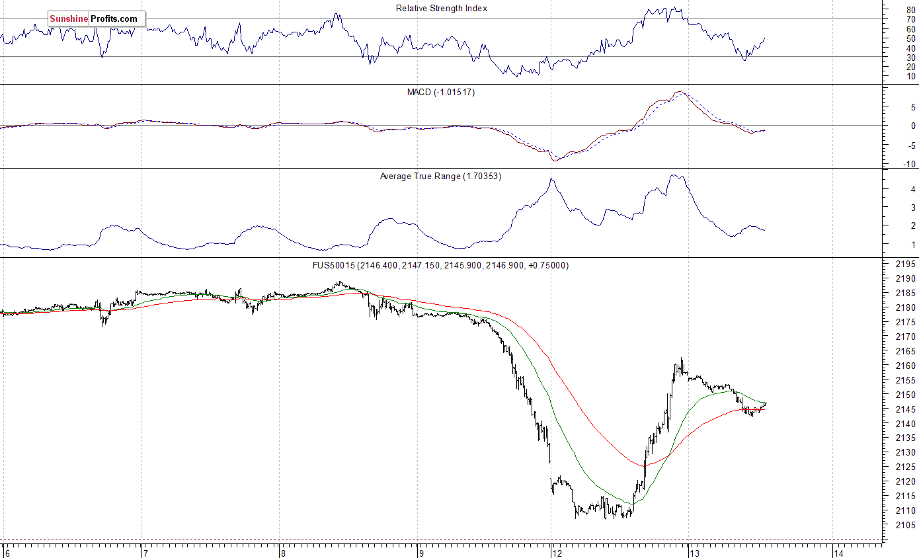Image resolution: width=919 pixels, height=558 pixels.
Task: Click date label 9 on time axis
Action: pos(422,553)
